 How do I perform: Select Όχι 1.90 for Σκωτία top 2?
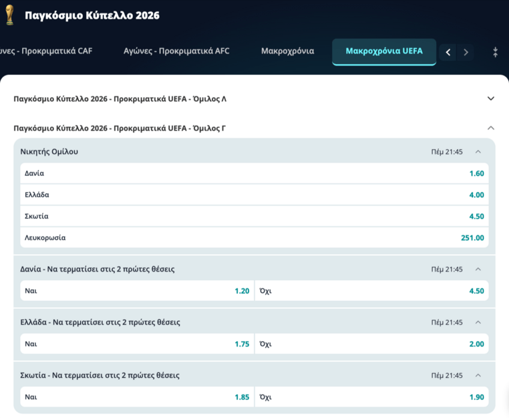[371, 397]
